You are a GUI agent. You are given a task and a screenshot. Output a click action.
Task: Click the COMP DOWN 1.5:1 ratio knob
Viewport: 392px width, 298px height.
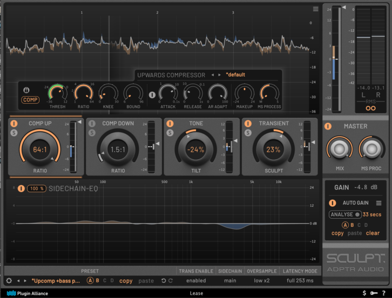coord(118,149)
